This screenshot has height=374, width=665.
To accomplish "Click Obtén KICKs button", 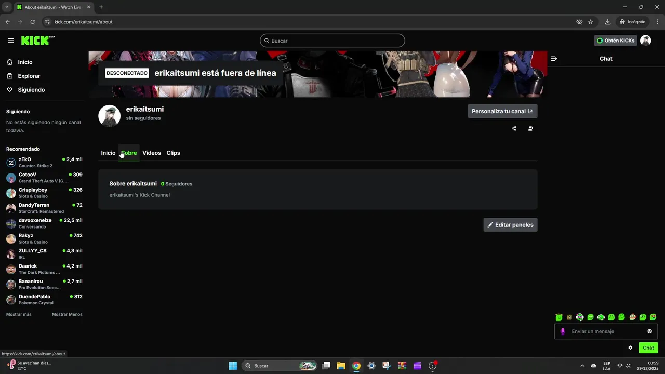I will (x=616, y=41).
